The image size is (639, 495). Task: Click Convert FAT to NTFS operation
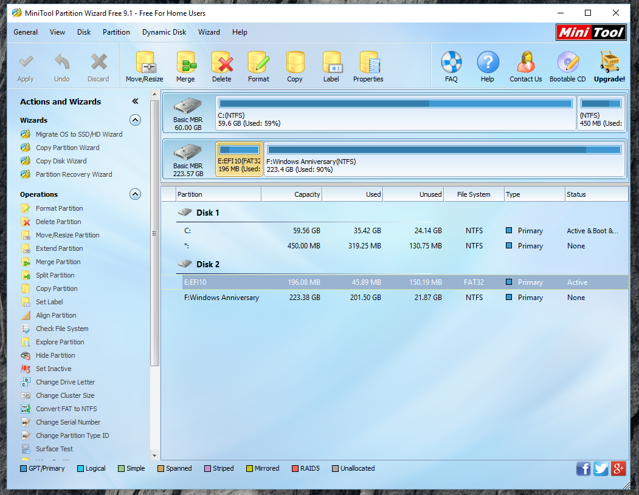[66, 409]
